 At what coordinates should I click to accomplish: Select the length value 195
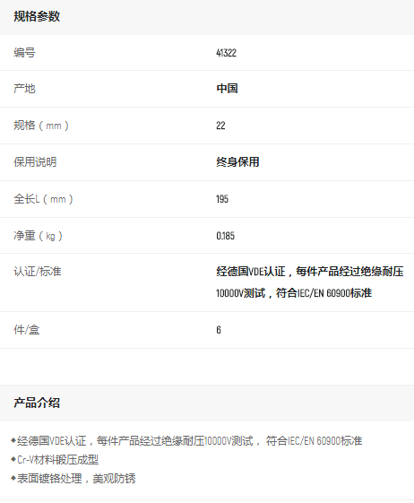tap(222, 199)
